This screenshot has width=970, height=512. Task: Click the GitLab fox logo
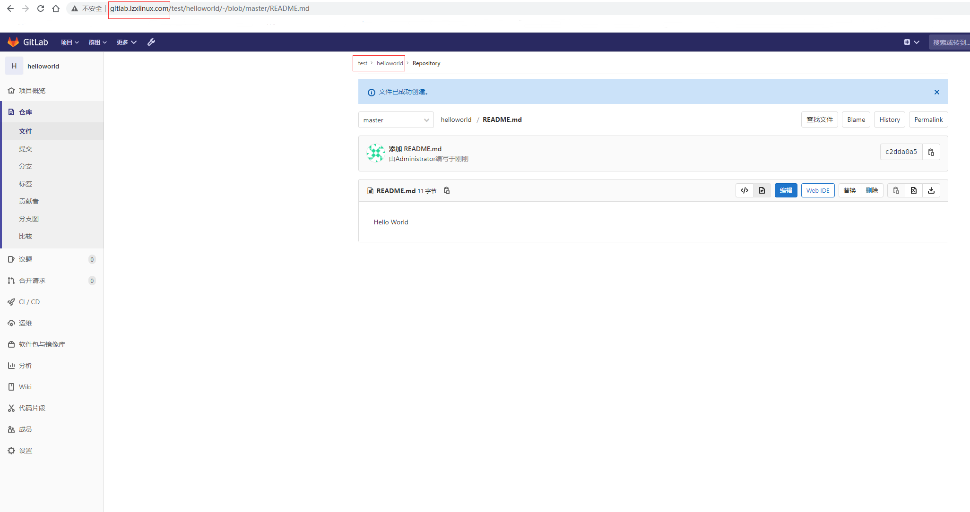coord(13,42)
